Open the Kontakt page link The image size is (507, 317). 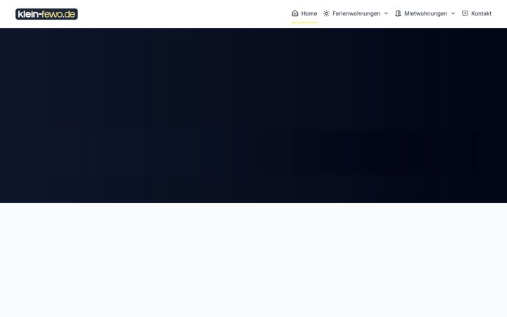(x=481, y=13)
